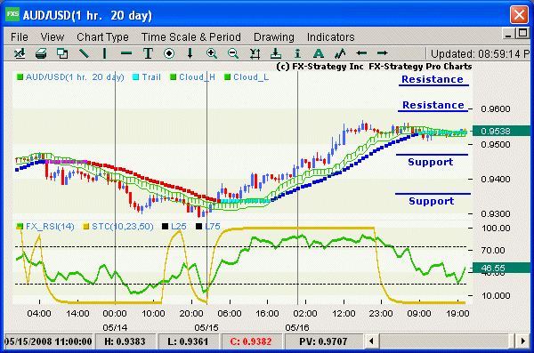Image resolution: width=534 pixels, height=353 pixels.
Task: Open the Chart Type menu
Action: coord(102,36)
